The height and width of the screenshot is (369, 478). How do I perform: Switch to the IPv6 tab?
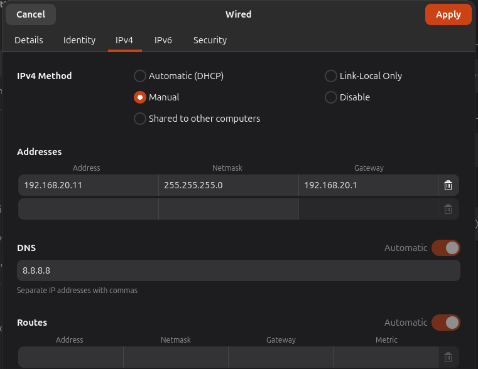[x=163, y=40]
